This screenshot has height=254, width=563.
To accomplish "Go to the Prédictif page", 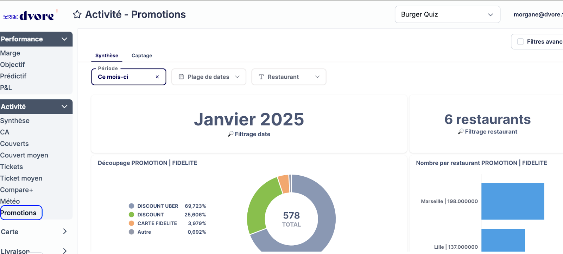I will coord(13,76).
